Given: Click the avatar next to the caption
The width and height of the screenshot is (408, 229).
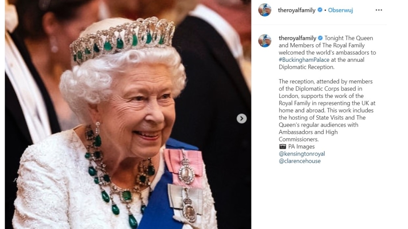Looking at the screenshot, I should click(x=265, y=41).
